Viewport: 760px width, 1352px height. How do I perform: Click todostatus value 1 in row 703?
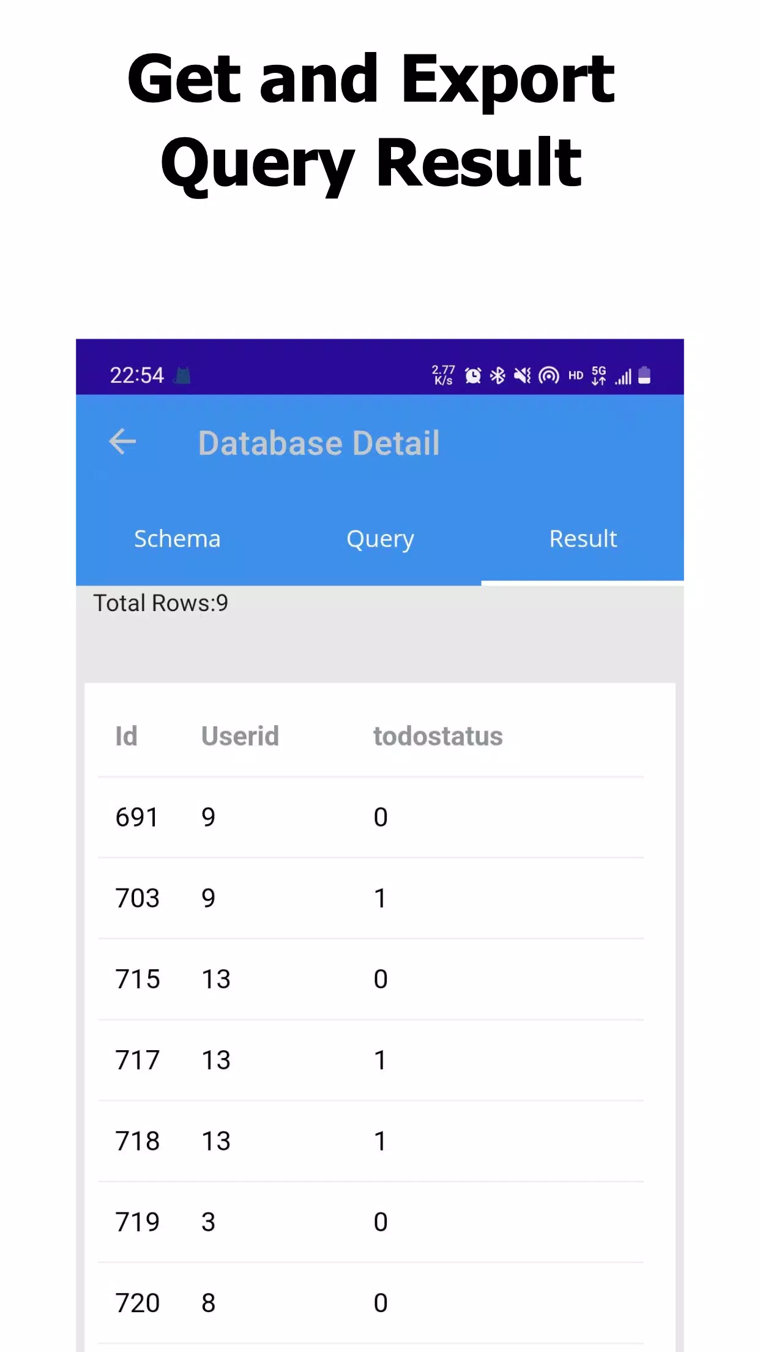[380, 898]
